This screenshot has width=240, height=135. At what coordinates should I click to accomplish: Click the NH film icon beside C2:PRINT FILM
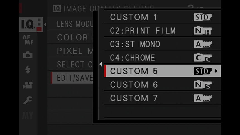(x=202, y=30)
